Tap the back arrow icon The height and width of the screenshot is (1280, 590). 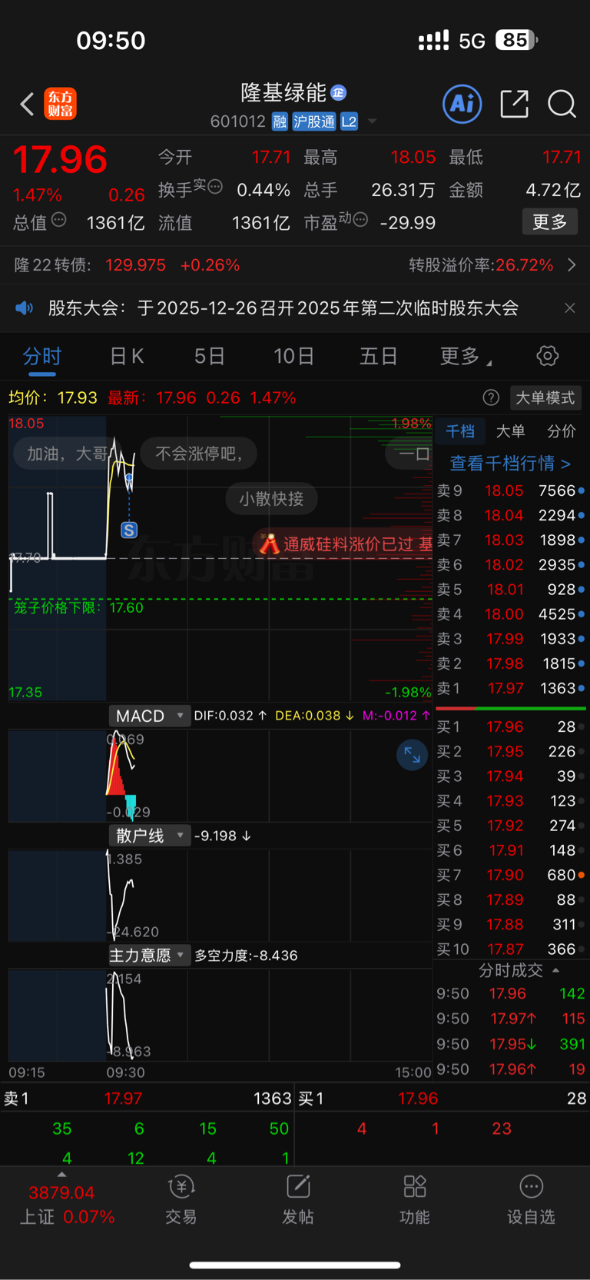[28, 104]
